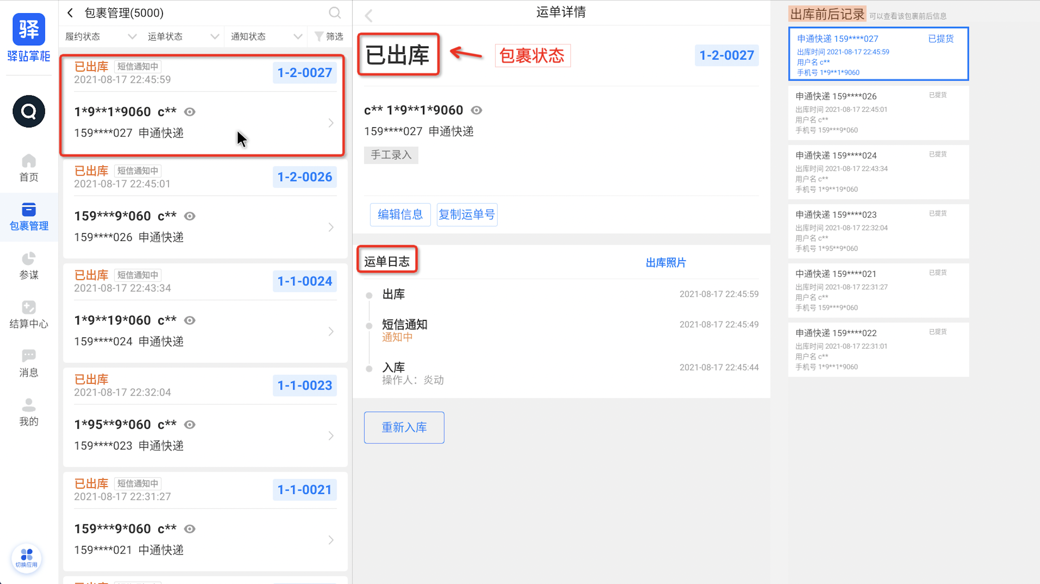This screenshot has height=584, width=1040.
Task: Toggle eye icon beside 1*9**1*9060 in 运单详情
Action: [476, 110]
